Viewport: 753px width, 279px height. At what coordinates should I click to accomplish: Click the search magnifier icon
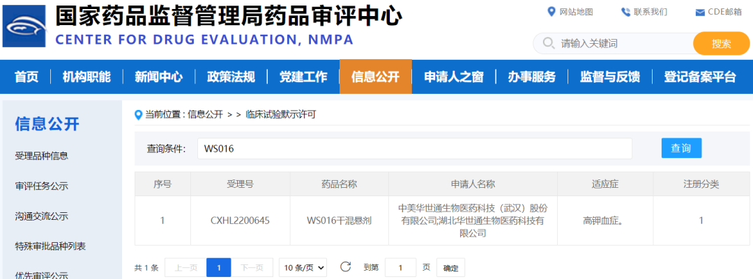(x=549, y=44)
